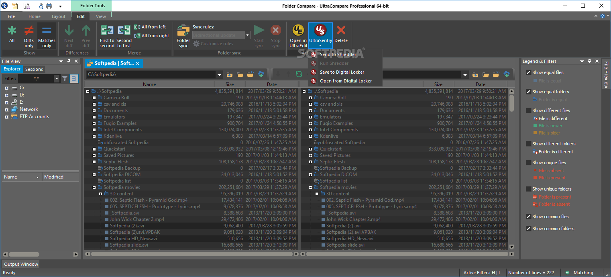
Task: Choose Save to Digital Locker
Action: coord(342,72)
